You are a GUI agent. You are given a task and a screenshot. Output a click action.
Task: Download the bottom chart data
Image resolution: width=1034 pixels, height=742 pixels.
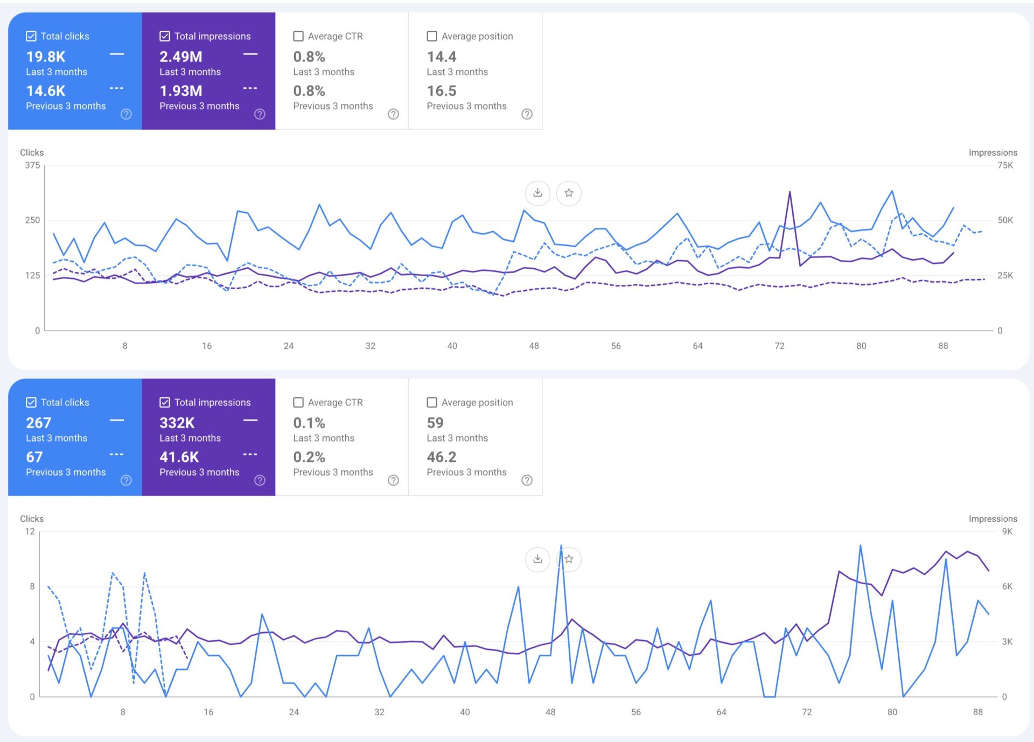(537, 559)
